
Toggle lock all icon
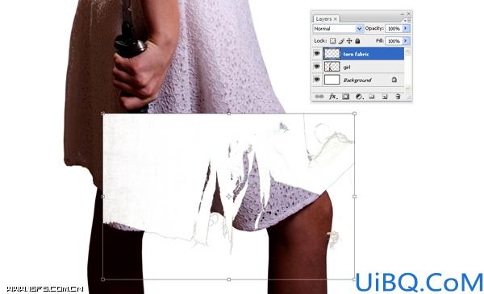(357, 41)
